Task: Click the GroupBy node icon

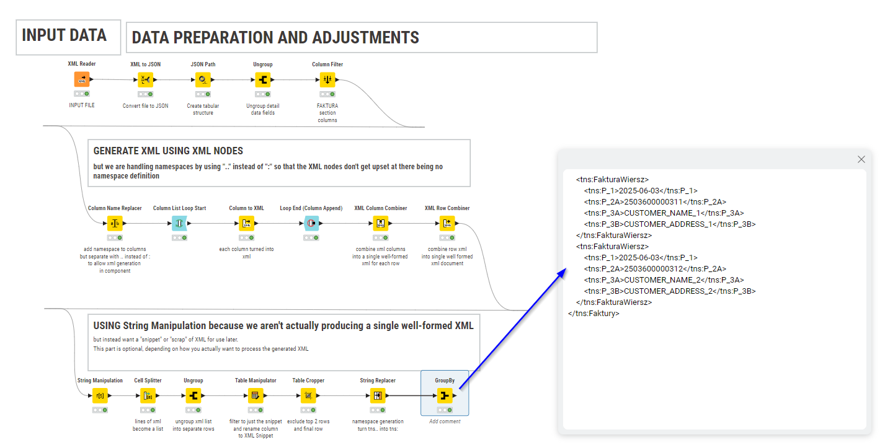Action: tap(445, 395)
